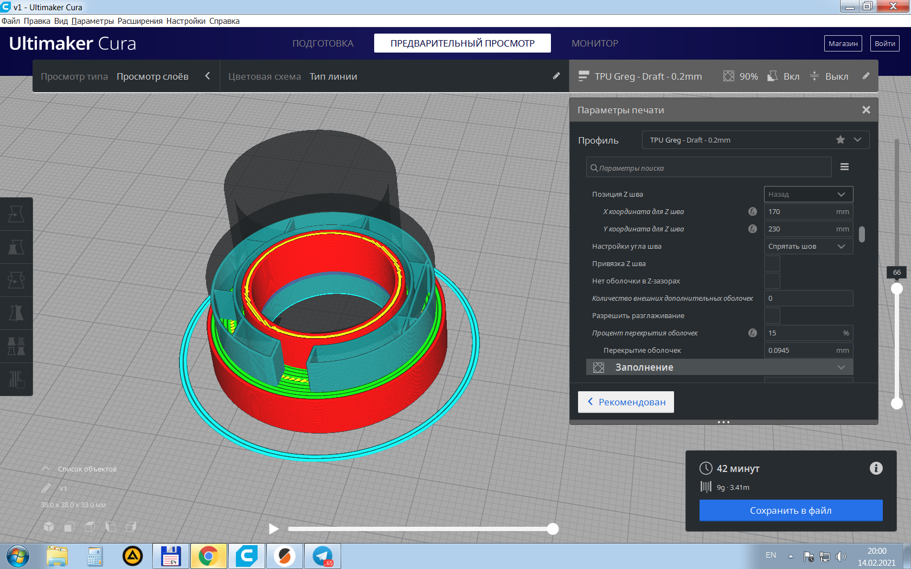Open the Windows Start menu
This screenshot has height=569, width=911.
pos(18,557)
